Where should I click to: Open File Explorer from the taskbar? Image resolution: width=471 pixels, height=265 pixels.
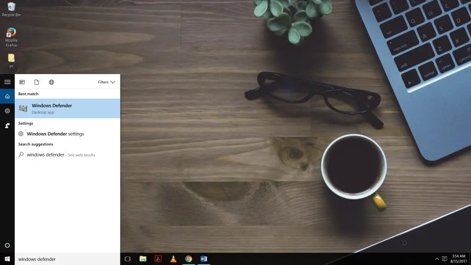pyautogui.click(x=143, y=259)
